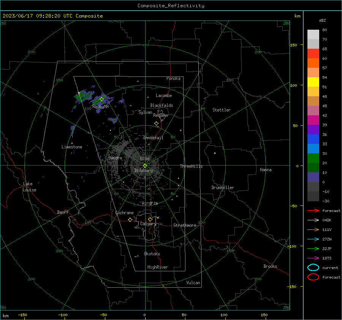Click the lightest grey 70-80 dBZ band
This screenshot has width=342, height=320.
tap(313, 35)
